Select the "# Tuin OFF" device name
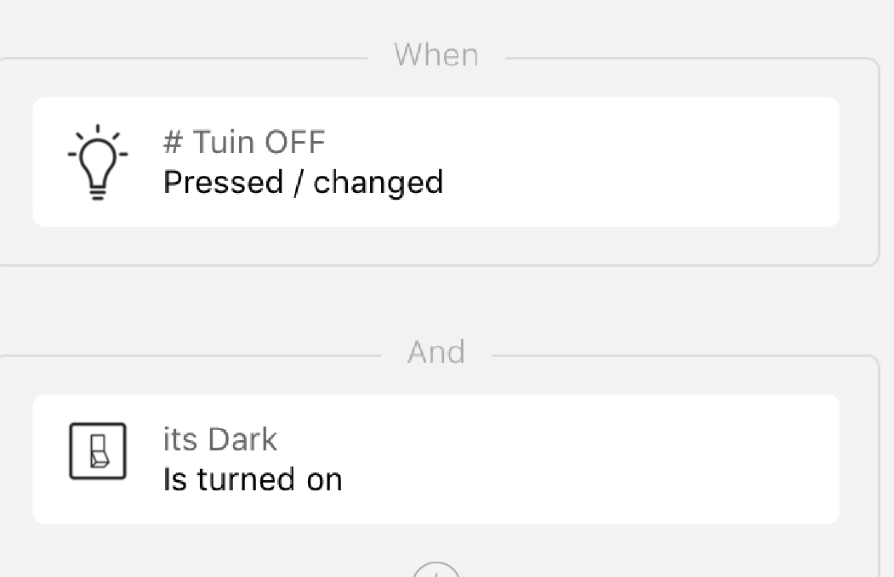Screen dimensions: 894x577 click(x=244, y=142)
